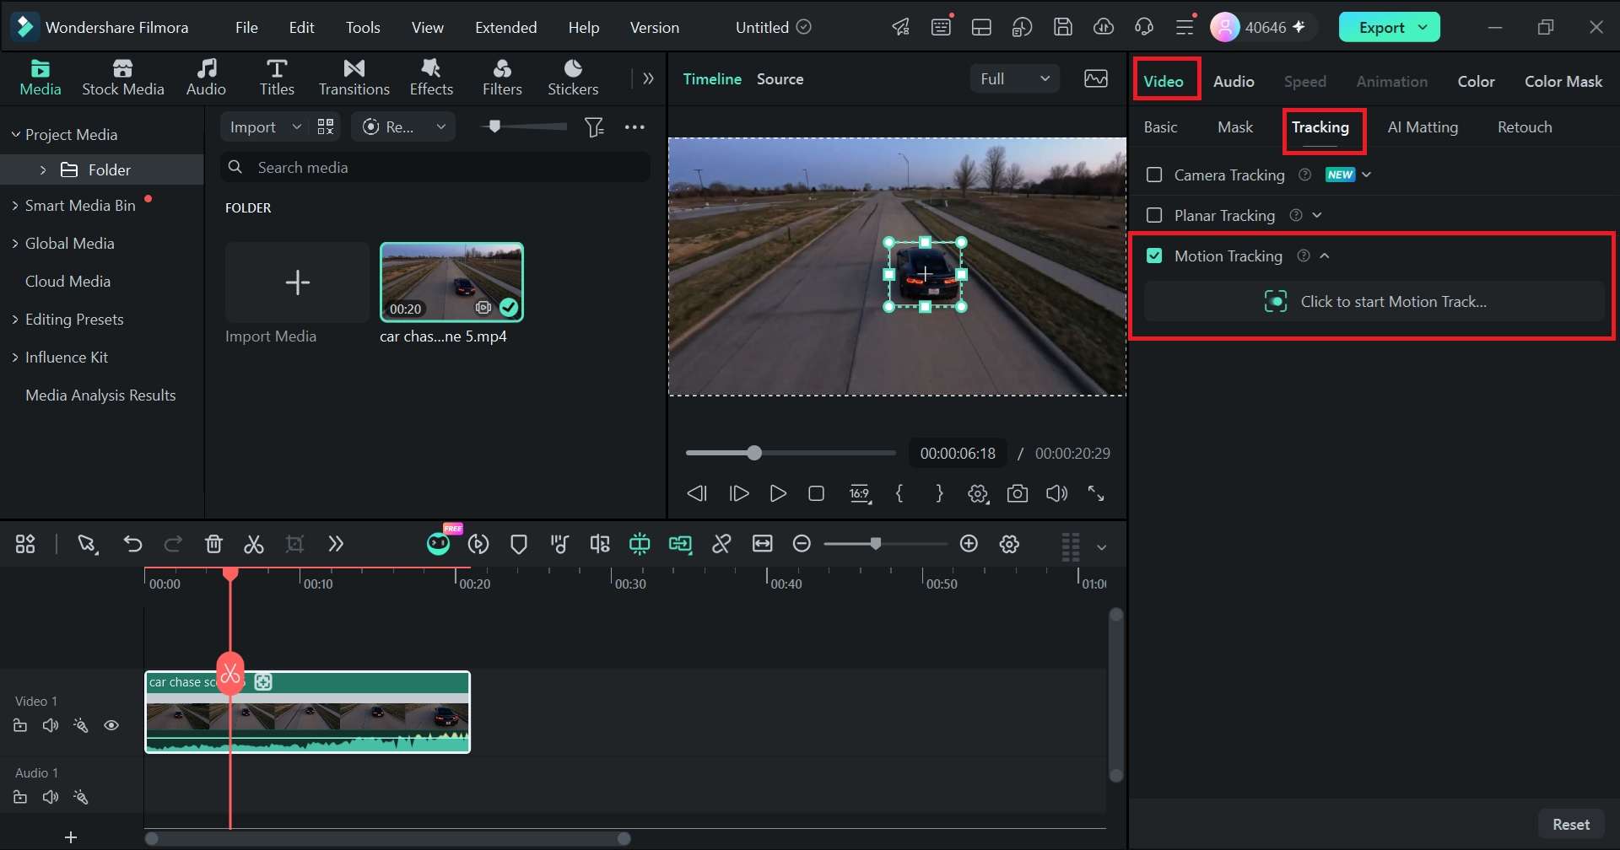Click the crop tool in timeline toolbar

click(x=294, y=545)
